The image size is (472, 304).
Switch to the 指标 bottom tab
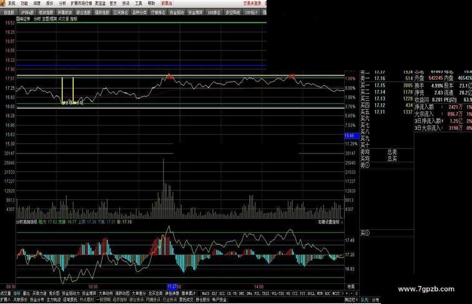point(17,293)
